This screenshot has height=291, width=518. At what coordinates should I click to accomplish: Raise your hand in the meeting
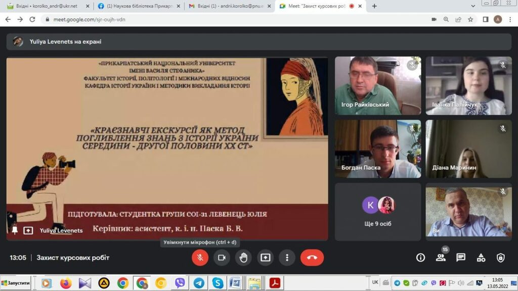pos(243,258)
